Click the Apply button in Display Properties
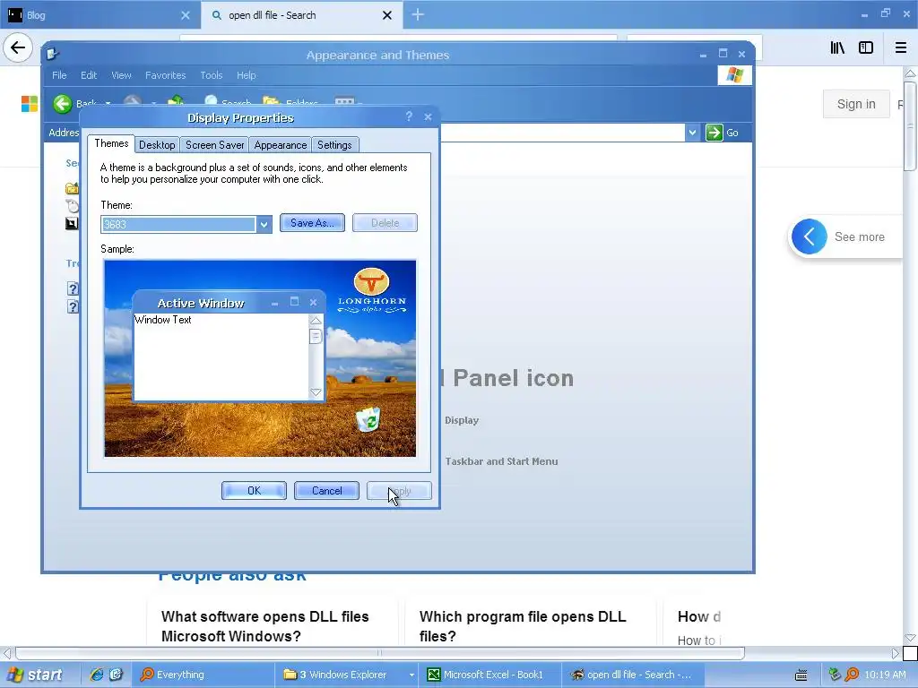This screenshot has height=688, width=918. click(x=399, y=490)
